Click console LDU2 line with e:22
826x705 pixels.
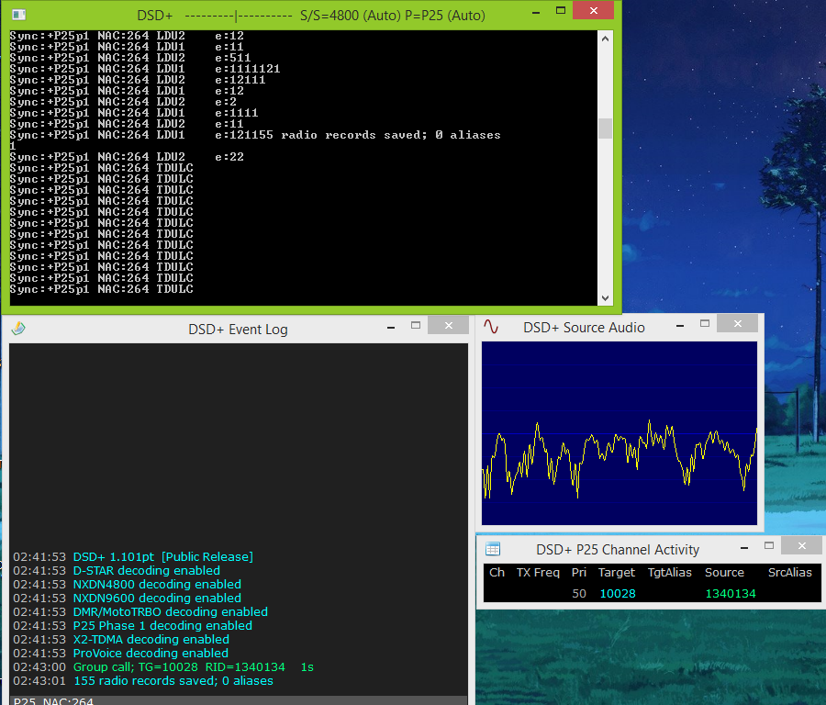127,156
